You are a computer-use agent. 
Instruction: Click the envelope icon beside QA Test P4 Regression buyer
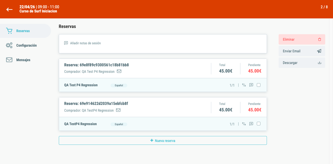pos(119,71)
